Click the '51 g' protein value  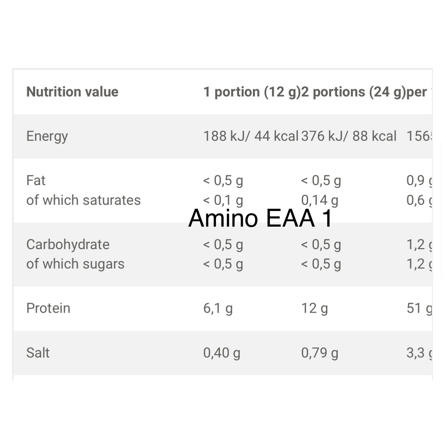(x=419, y=308)
